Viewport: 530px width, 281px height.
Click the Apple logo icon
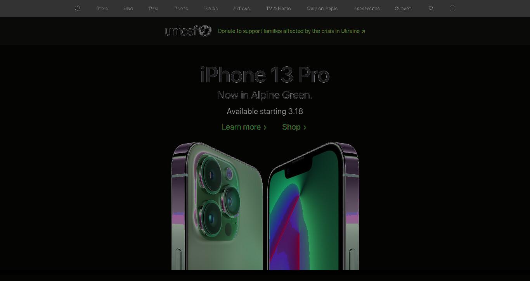click(x=78, y=8)
